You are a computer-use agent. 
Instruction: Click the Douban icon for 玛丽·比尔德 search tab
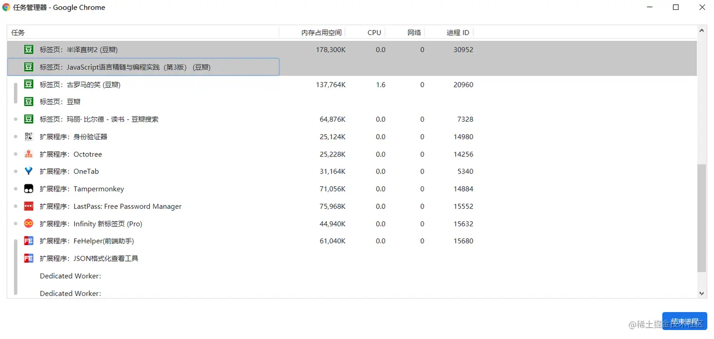pos(29,119)
